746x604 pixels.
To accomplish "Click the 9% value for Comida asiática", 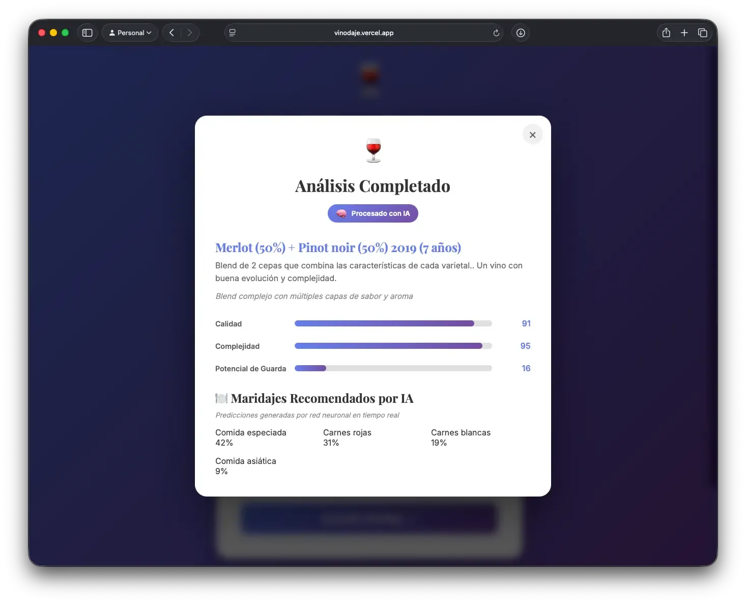I will [221, 472].
